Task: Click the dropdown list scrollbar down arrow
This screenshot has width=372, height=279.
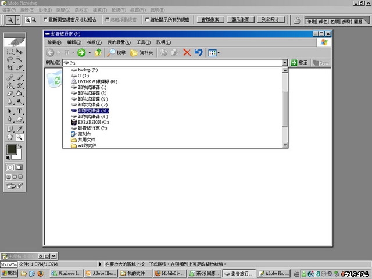Action: (x=285, y=145)
